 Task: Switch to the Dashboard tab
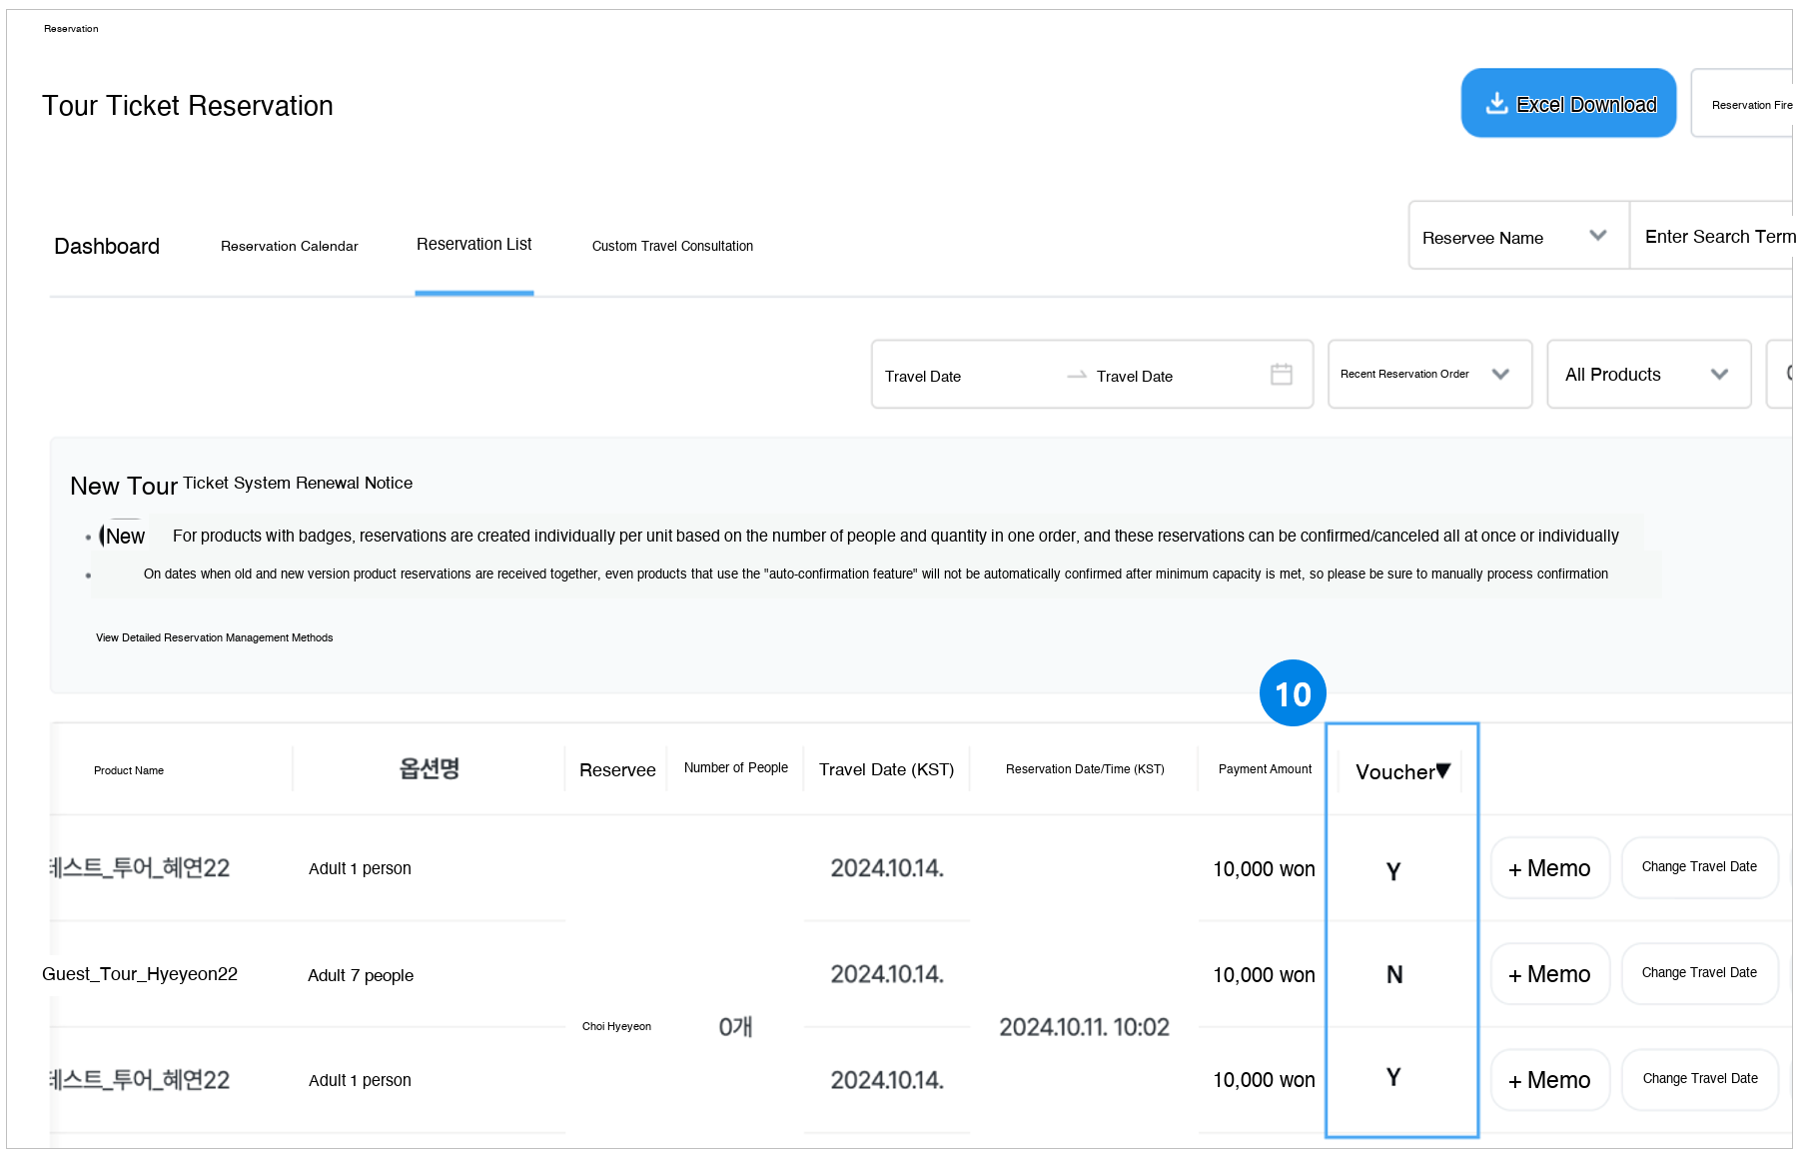(107, 247)
